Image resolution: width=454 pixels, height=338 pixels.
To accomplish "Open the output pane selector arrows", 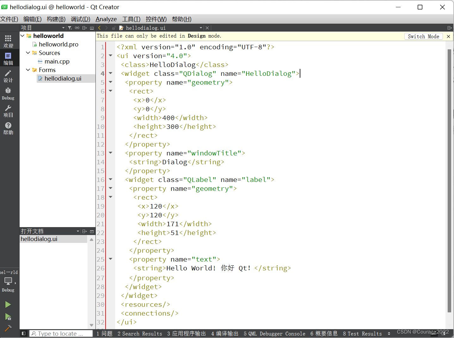I will click(389, 334).
